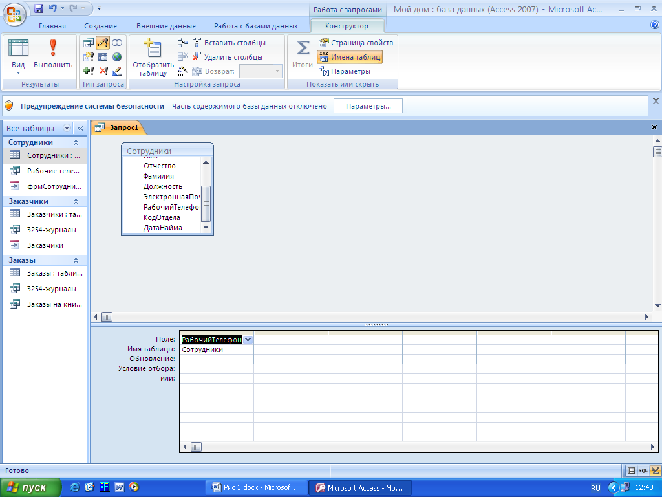This screenshot has height=497, width=662.
Task: Collapse the Сотрудники group
Action: click(x=76, y=142)
